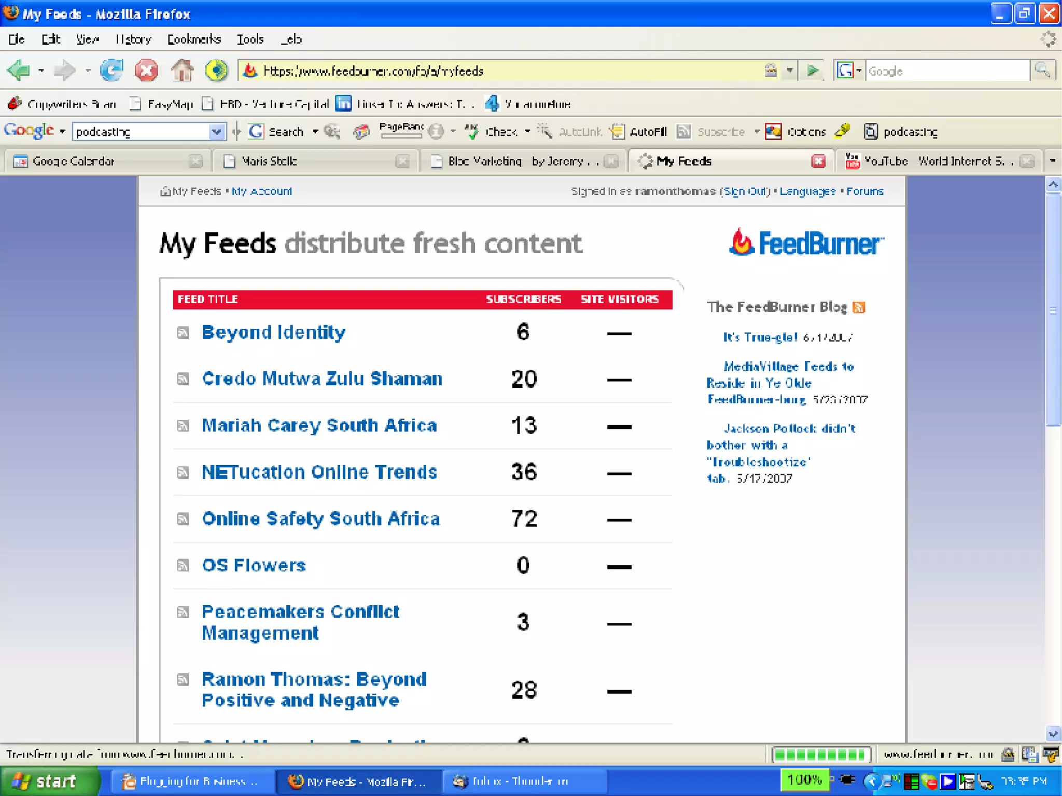Click the Sign Out link
This screenshot has height=796, width=1062.
coord(745,191)
